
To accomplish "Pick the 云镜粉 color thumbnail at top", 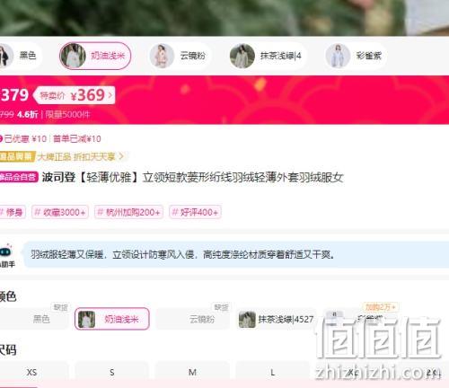I will click(x=180, y=56).
